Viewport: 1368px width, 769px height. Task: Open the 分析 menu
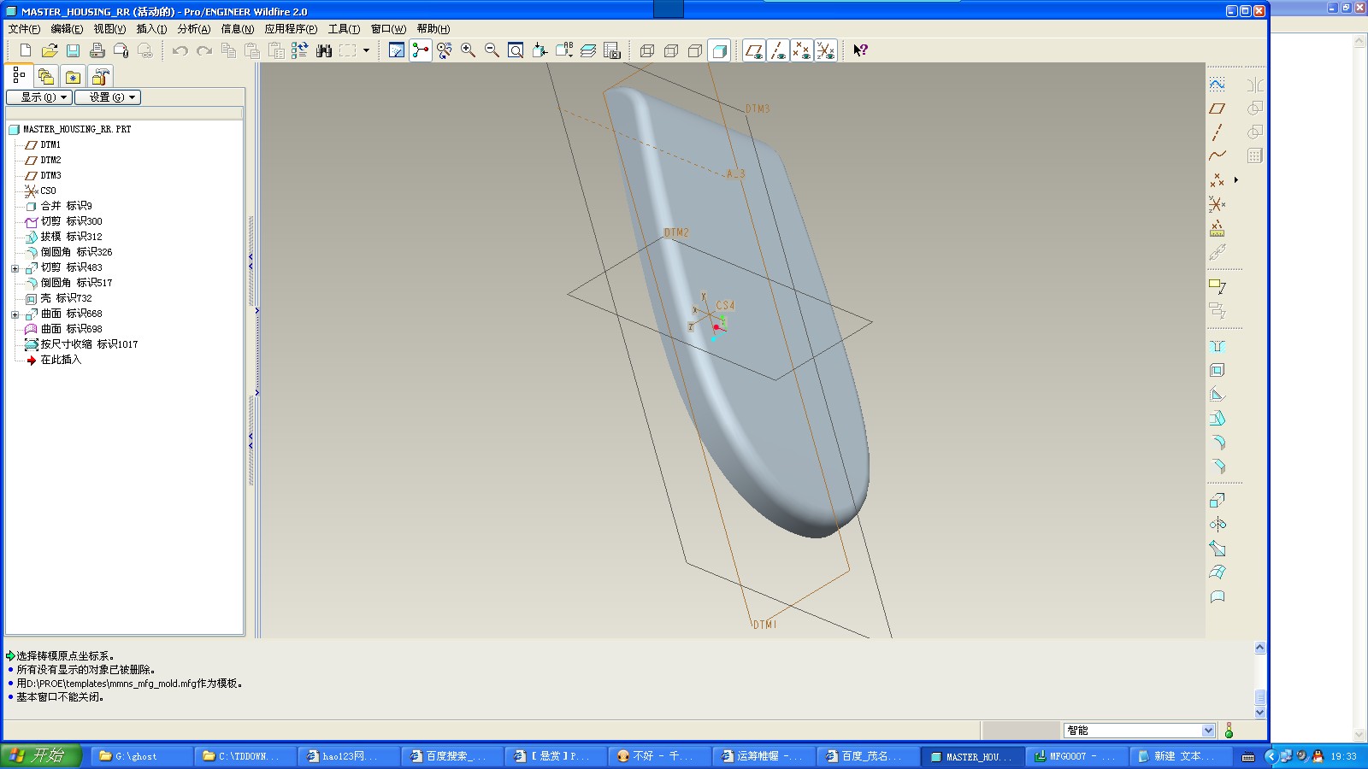coord(193,29)
